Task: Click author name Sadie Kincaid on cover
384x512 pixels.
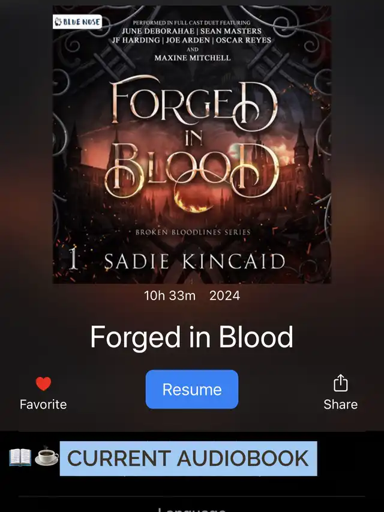Action: (195, 262)
